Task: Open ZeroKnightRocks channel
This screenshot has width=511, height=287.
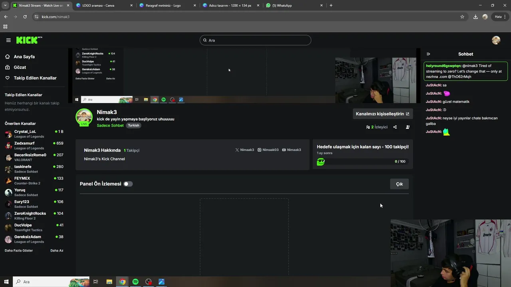Action: pyautogui.click(x=34, y=216)
